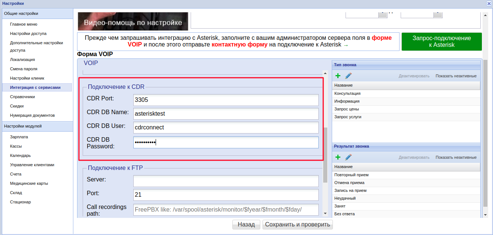
Task: Deactivate selected call result
Action: (x=414, y=157)
